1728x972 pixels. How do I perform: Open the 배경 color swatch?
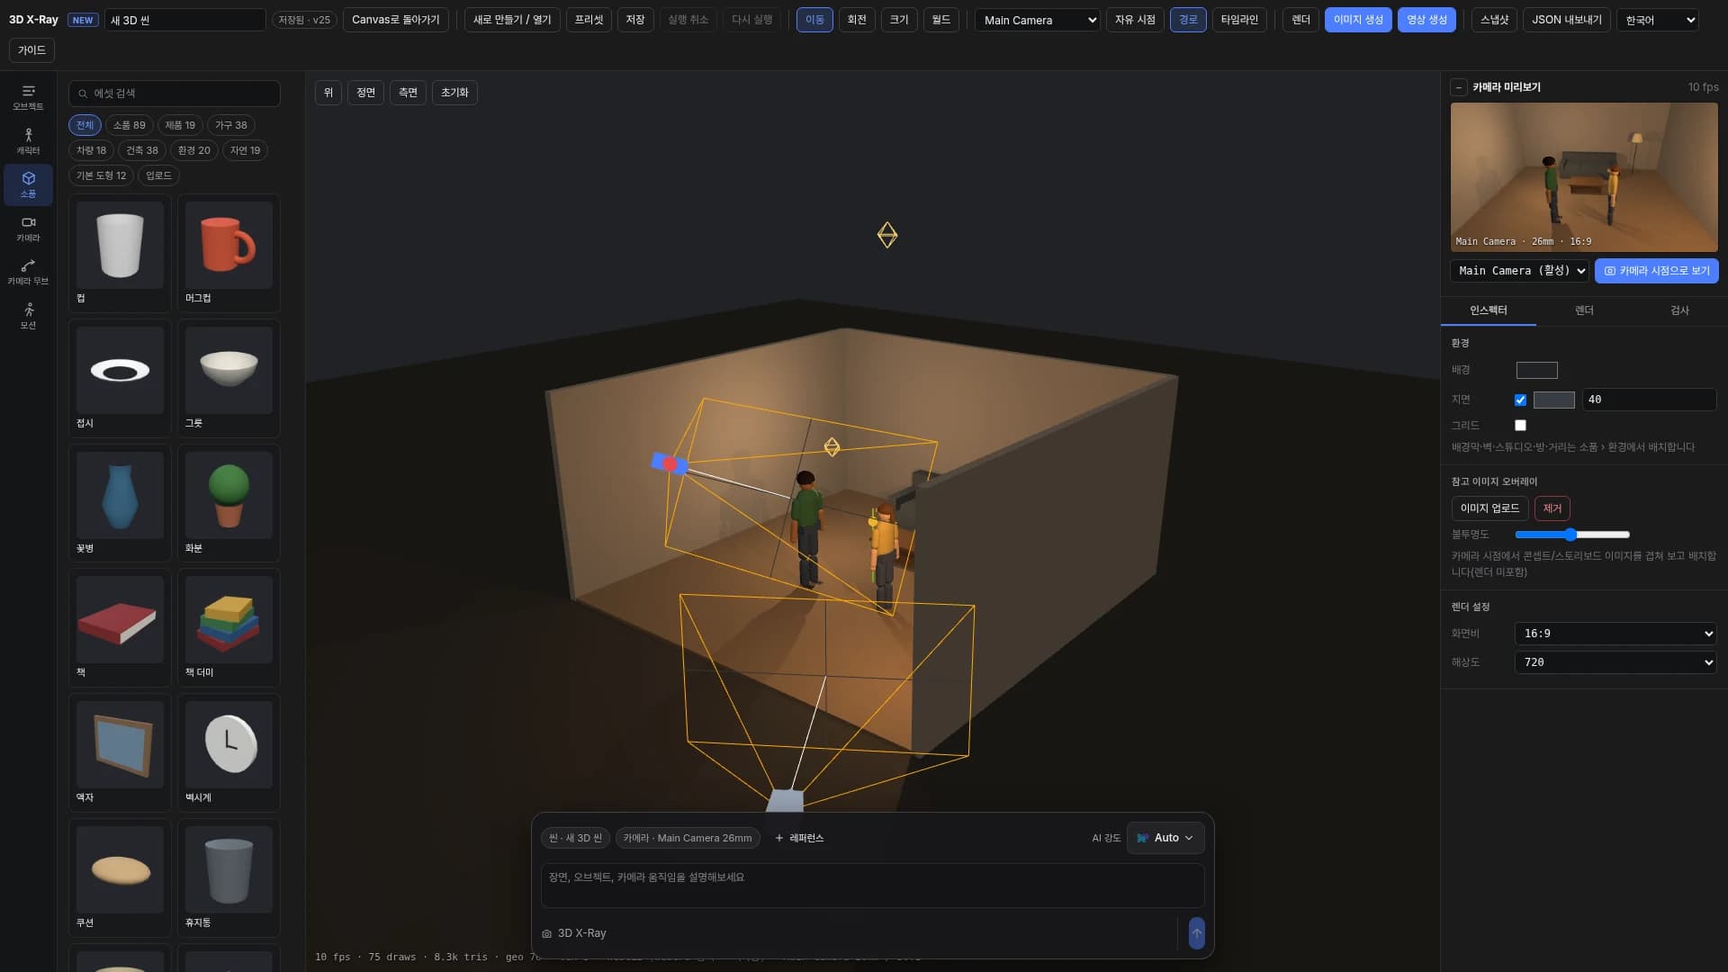1536,370
